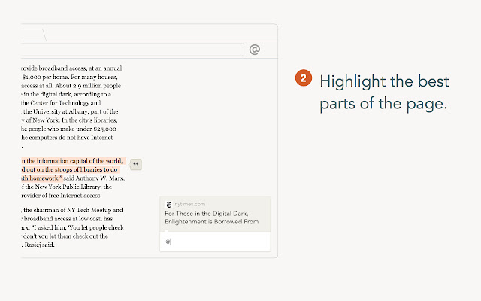The image size is (481, 301).
Task: Click the quotation mark icon beside highlight
Action: click(x=136, y=165)
